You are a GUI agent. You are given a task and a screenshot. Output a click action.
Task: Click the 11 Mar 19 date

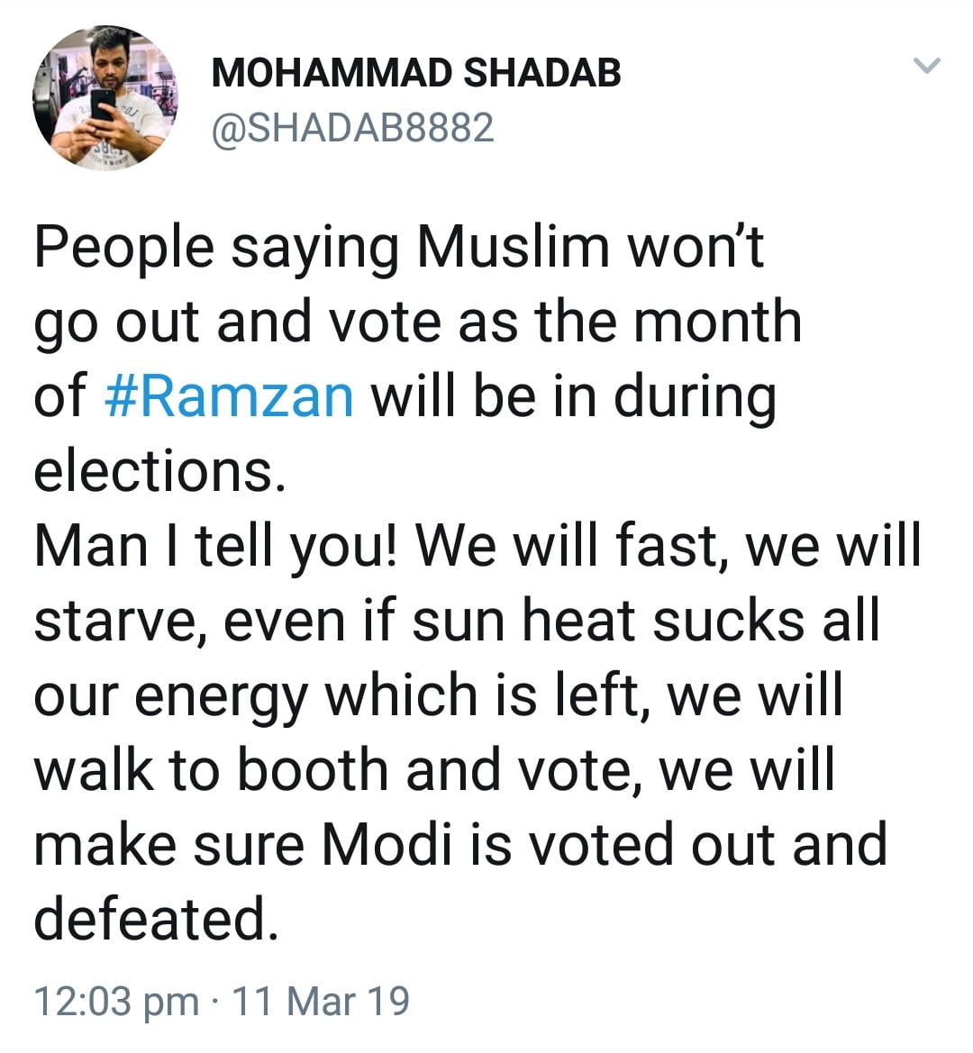point(321,1001)
